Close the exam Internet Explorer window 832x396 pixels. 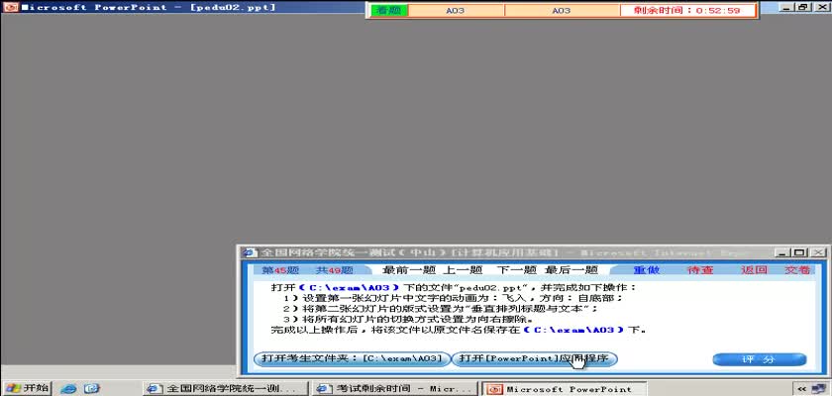[818, 252]
